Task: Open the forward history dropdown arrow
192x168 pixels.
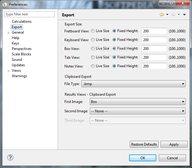Action: tap(179, 15)
